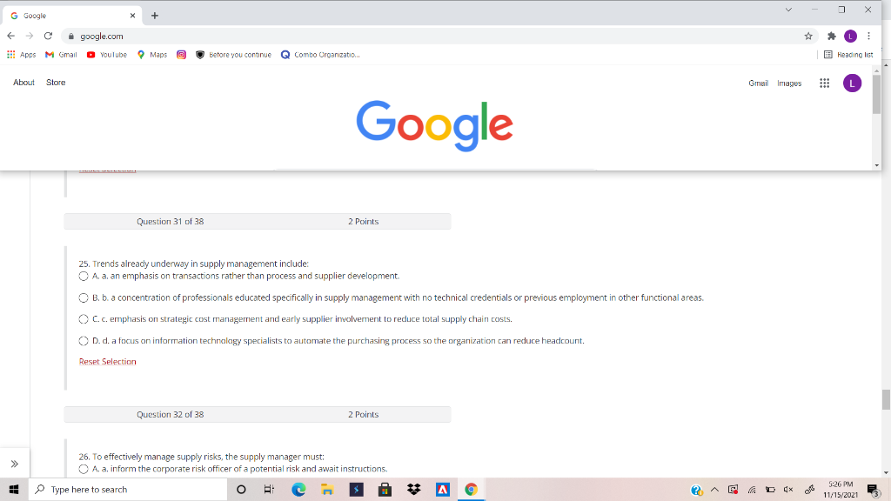Screen dimensions: 891x501
Task: Launch Microsoft Edge from the taskbar
Action: pyautogui.click(x=297, y=489)
